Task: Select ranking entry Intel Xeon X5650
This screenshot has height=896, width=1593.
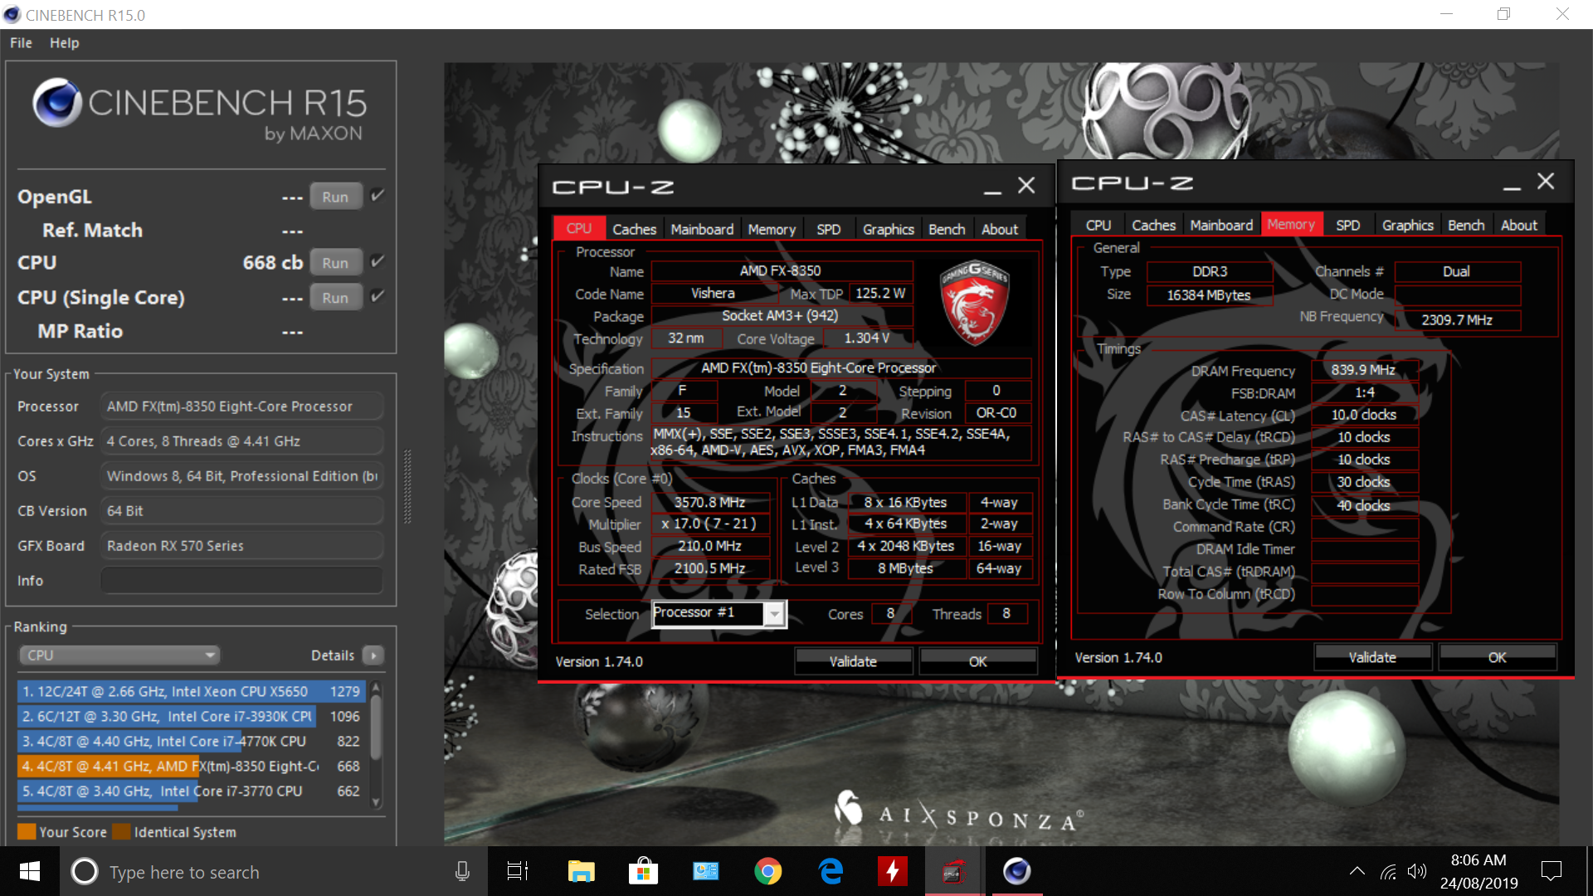Action: tap(191, 691)
